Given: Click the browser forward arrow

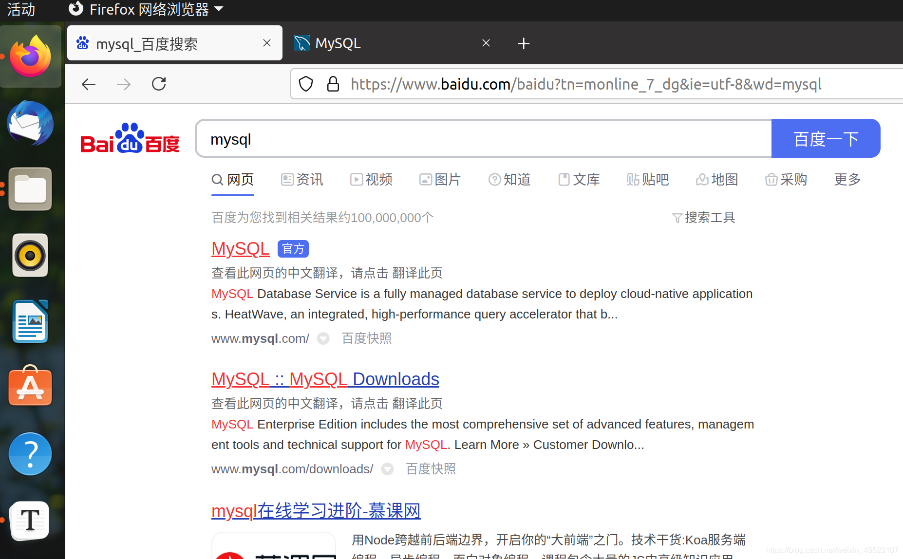Looking at the screenshot, I should pyautogui.click(x=124, y=84).
